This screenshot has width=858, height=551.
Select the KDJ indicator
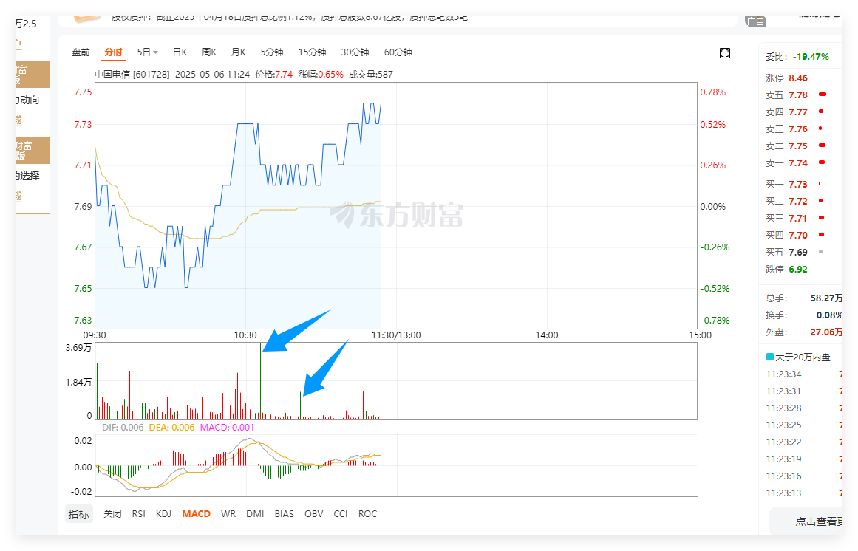pos(163,514)
